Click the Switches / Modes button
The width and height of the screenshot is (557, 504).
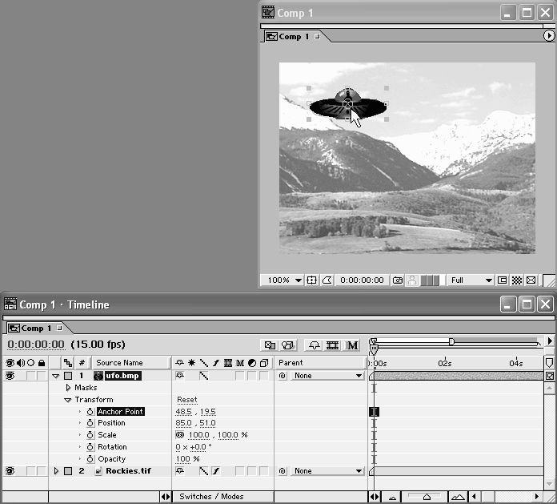click(x=210, y=497)
